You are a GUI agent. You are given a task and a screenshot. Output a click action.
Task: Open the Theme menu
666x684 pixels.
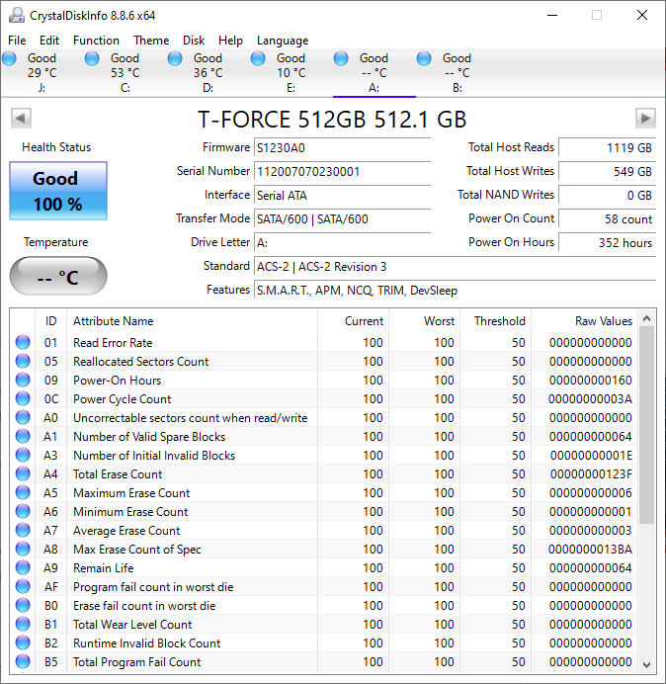(151, 41)
